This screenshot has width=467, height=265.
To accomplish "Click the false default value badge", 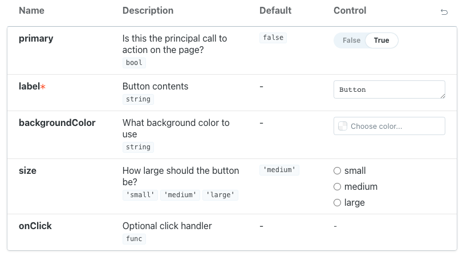I will (x=273, y=38).
